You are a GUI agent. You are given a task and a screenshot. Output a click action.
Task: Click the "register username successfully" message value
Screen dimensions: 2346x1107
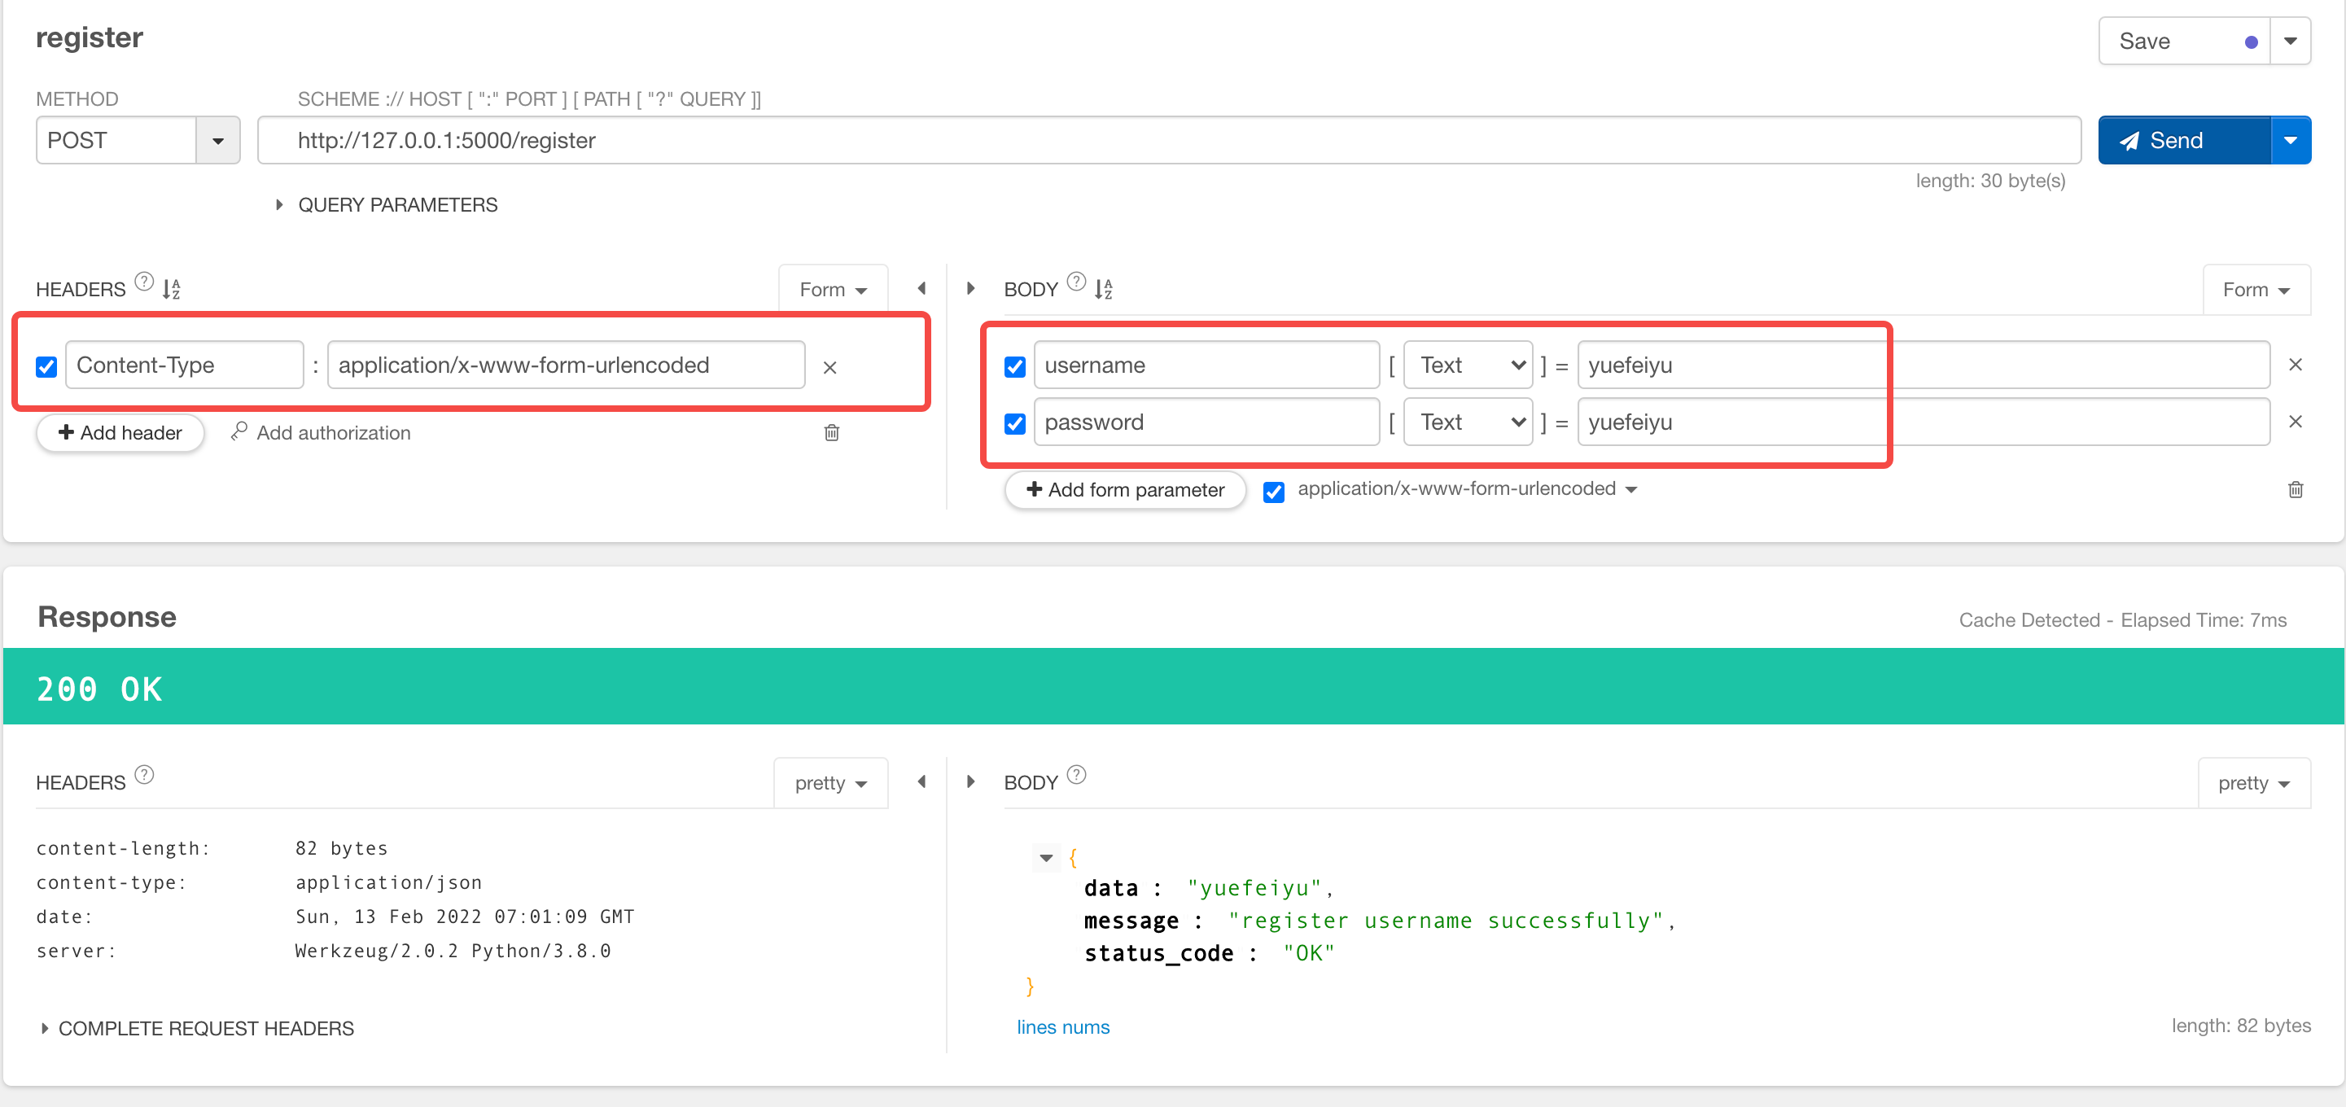click(x=1447, y=921)
